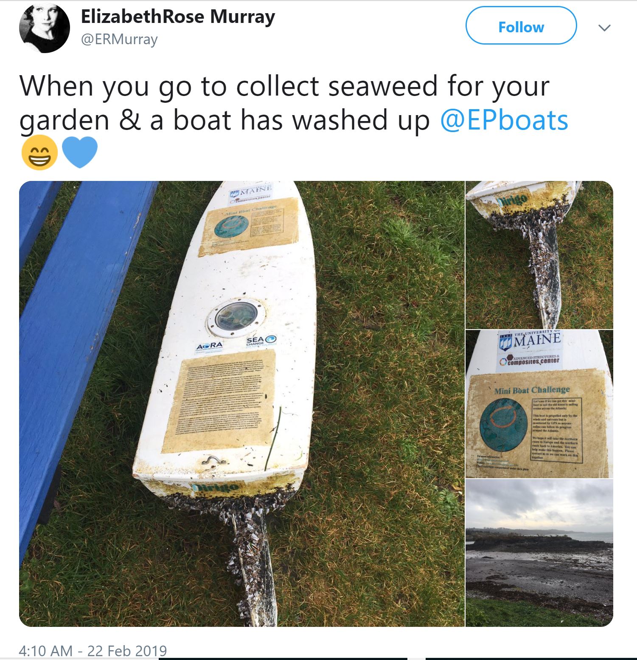Click the 4:10 AM - 22 Feb 2019 timestamp

[x=93, y=650]
